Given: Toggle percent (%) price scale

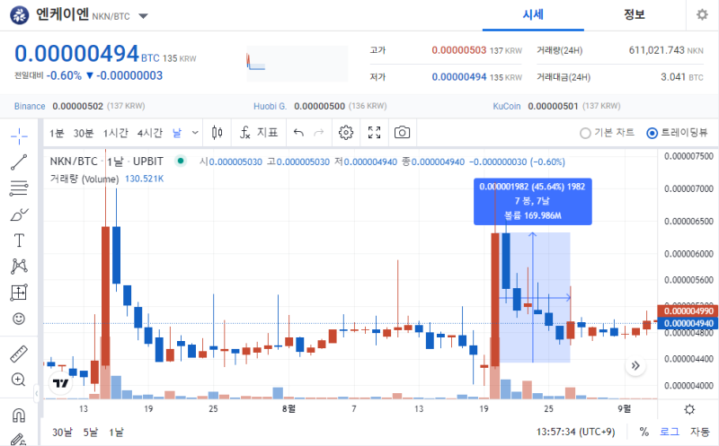Looking at the screenshot, I should point(644,432).
